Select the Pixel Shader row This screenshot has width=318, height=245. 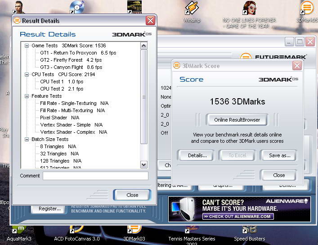pyautogui.click(x=60, y=118)
